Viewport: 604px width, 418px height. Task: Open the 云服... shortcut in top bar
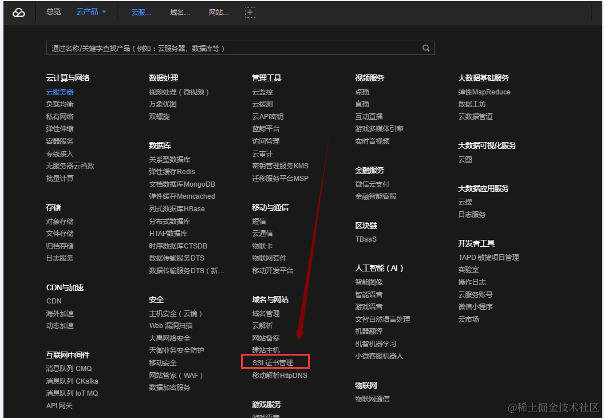(141, 13)
